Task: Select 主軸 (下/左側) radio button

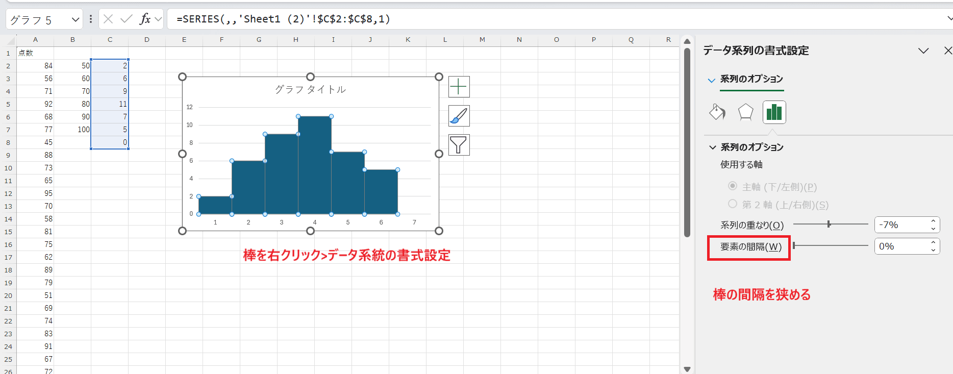Action: click(733, 186)
